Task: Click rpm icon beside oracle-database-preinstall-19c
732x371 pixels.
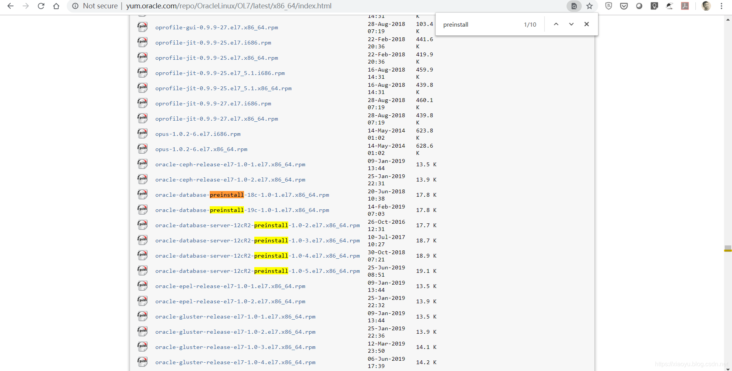Action: tap(142, 209)
